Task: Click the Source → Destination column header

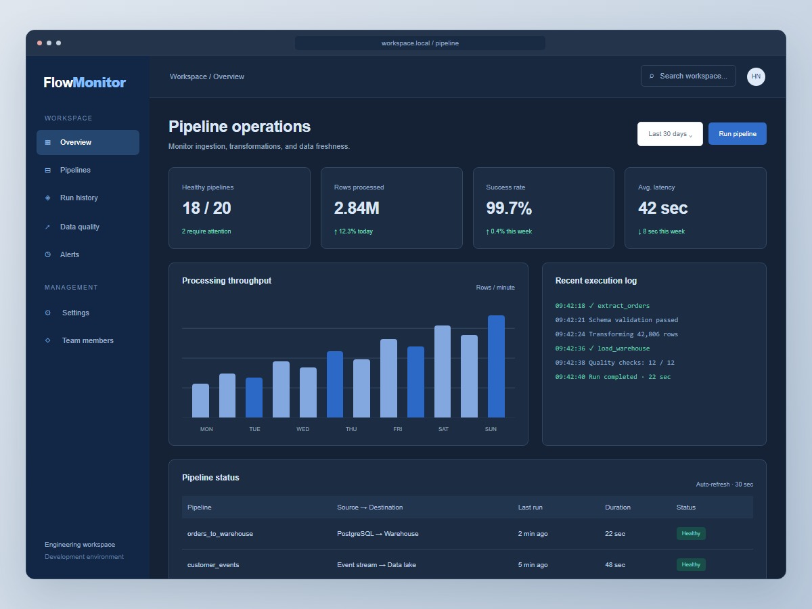Action: pyautogui.click(x=370, y=507)
